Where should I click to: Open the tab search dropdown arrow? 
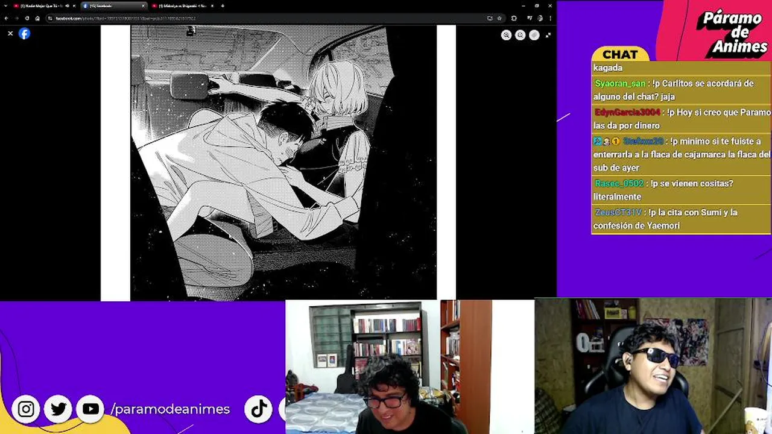(x=5, y=6)
